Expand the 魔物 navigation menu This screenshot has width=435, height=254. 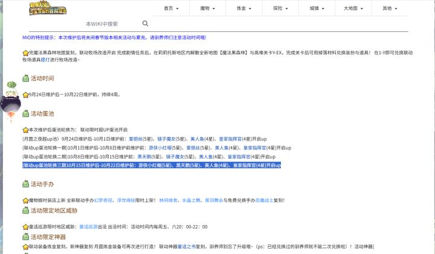click(x=207, y=8)
